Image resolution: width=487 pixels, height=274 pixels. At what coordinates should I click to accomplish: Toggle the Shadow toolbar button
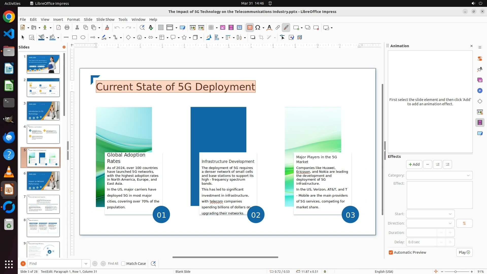pos(253,38)
